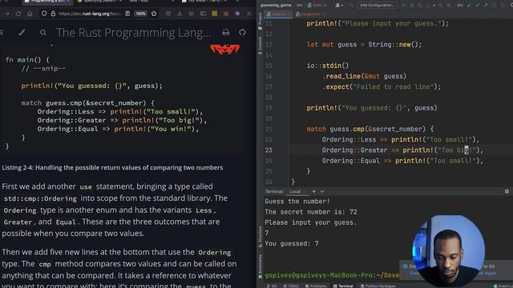Viewport: 513px width, 288px height.
Task: Open the Rust book search magnifier
Action: 42,32
